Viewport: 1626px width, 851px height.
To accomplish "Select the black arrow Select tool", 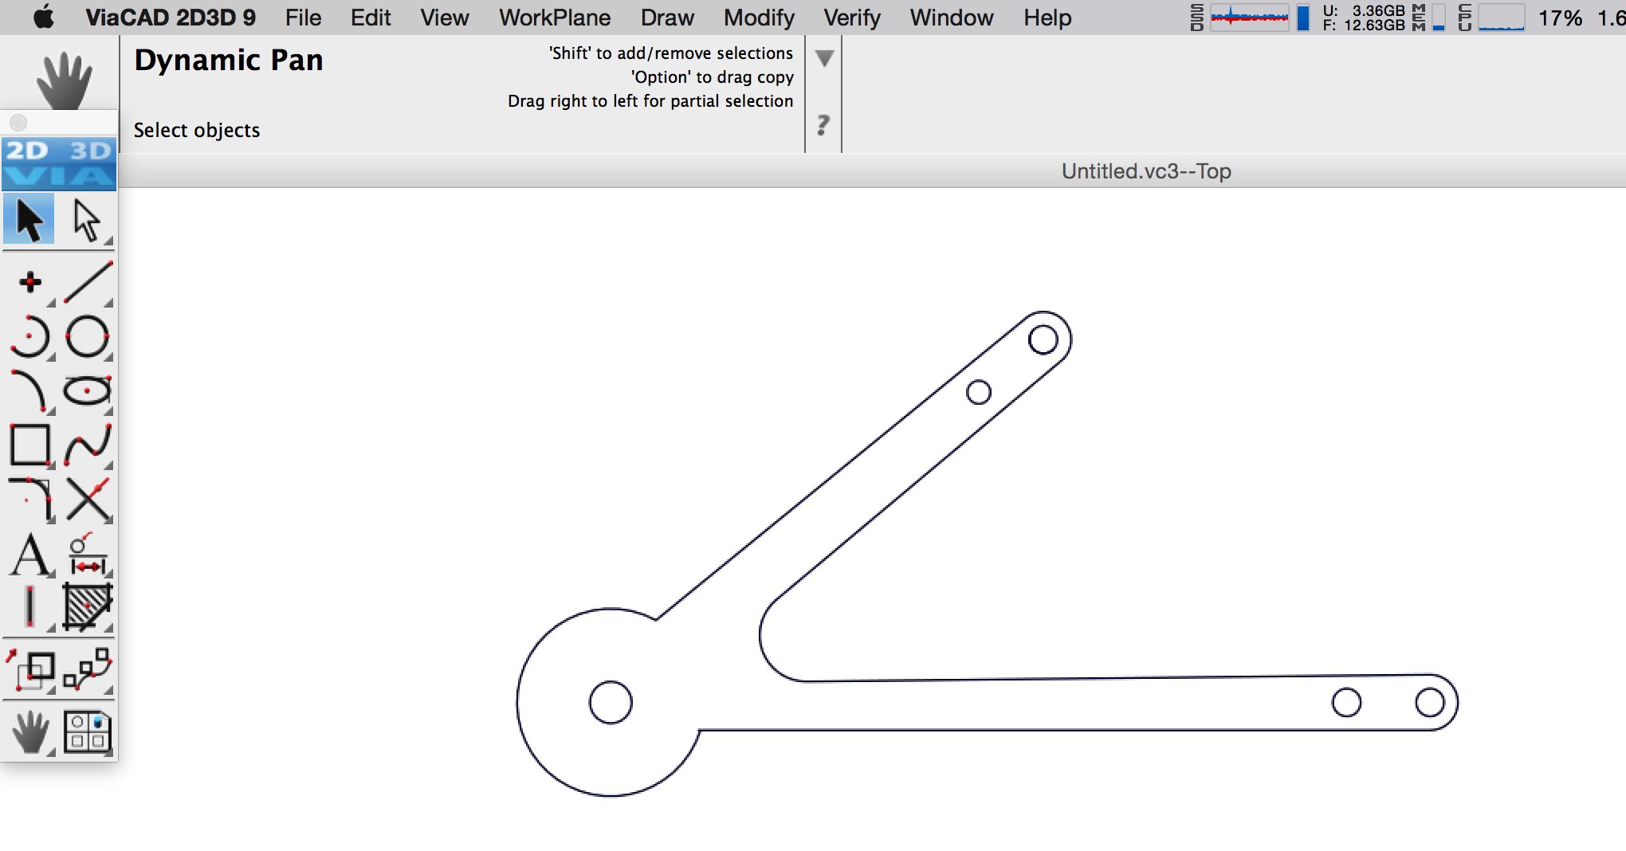I will (29, 219).
